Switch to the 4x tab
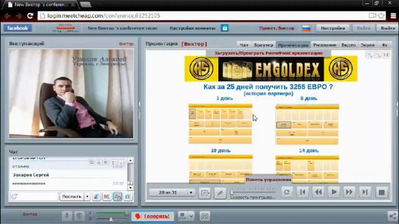The height and width of the screenshot is (224, 399). tap(384, 45)
